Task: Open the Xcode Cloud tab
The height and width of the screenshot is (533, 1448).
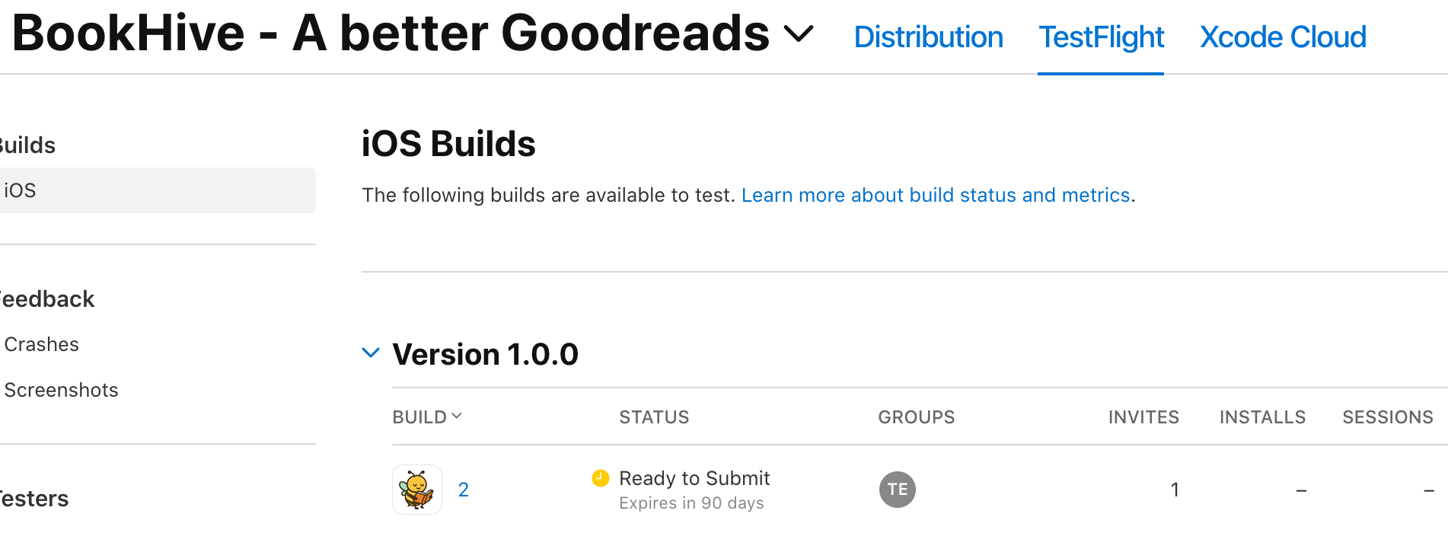Action: click(x=1283, y=37)
